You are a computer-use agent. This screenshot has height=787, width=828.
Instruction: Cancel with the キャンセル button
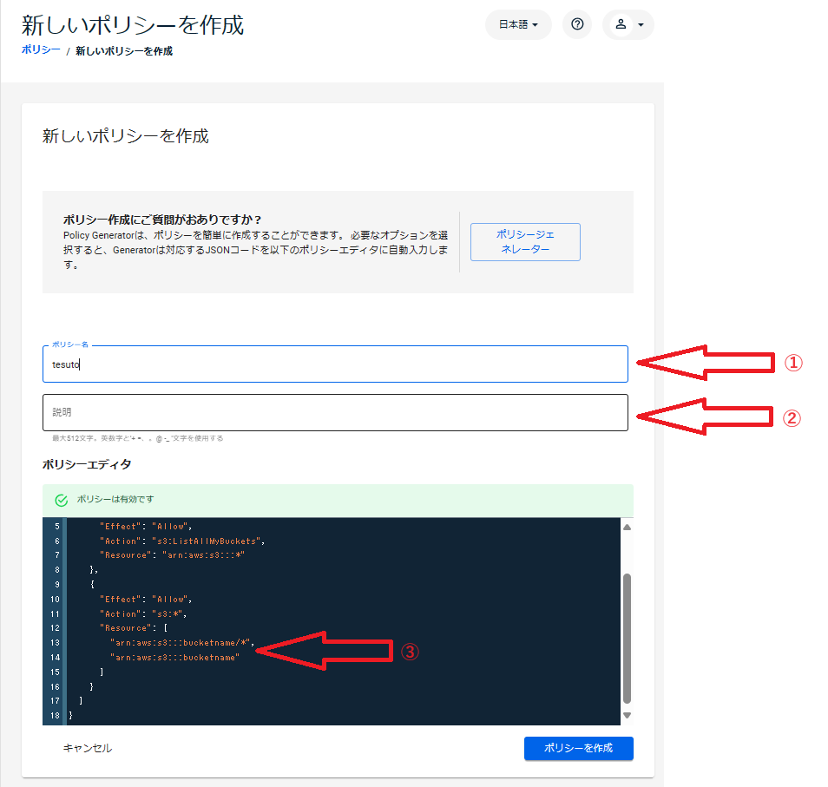(x=88, y=748)
